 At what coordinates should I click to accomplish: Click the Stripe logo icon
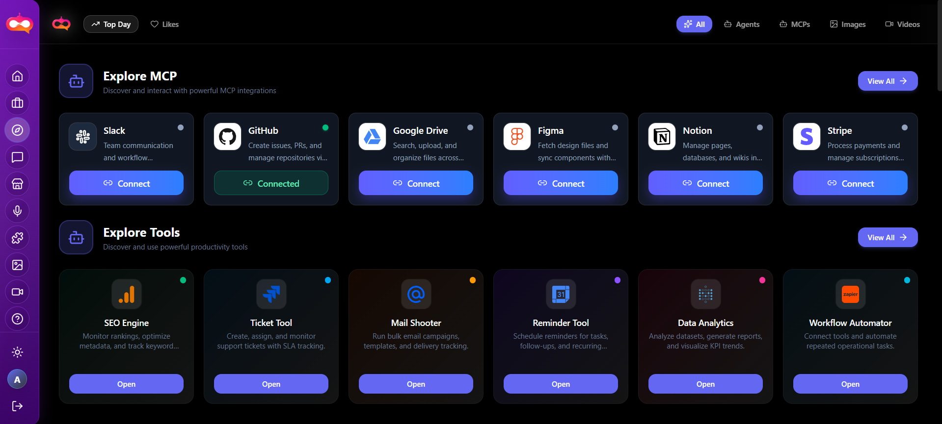807,136
